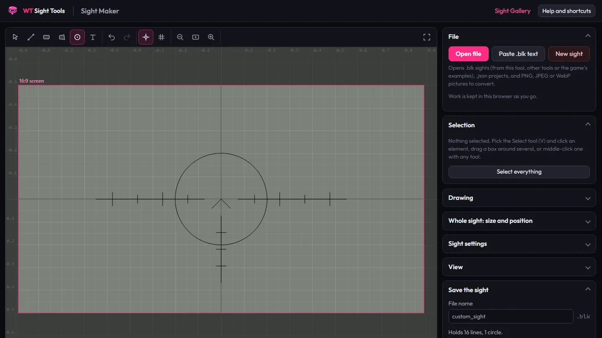
Task: Choose the Select arrow tool
Action: click(15, 37)
